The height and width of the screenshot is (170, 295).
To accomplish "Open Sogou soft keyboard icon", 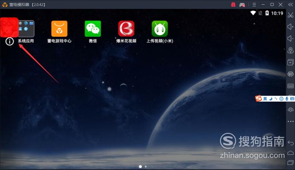I will pos(292,99).
